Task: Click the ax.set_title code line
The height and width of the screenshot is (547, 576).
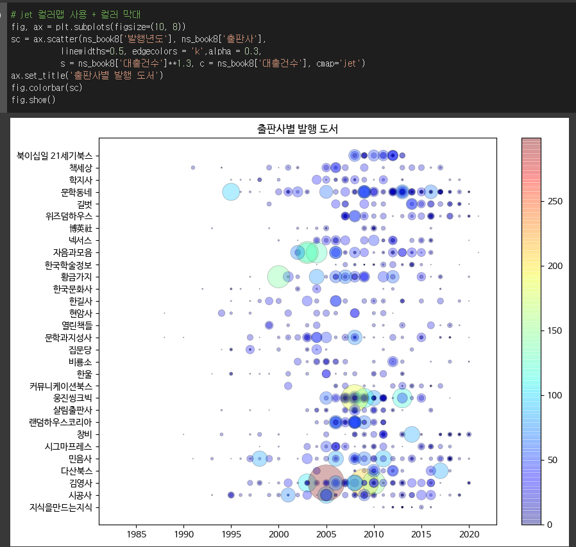Action: coord(87,75)
